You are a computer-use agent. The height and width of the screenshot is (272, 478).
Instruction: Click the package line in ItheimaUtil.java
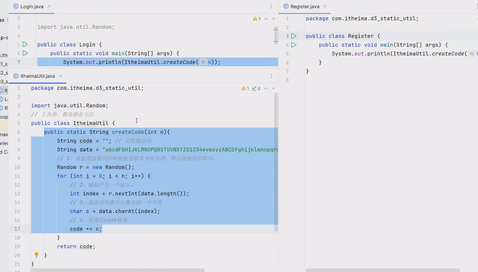(x=87, y=88)
